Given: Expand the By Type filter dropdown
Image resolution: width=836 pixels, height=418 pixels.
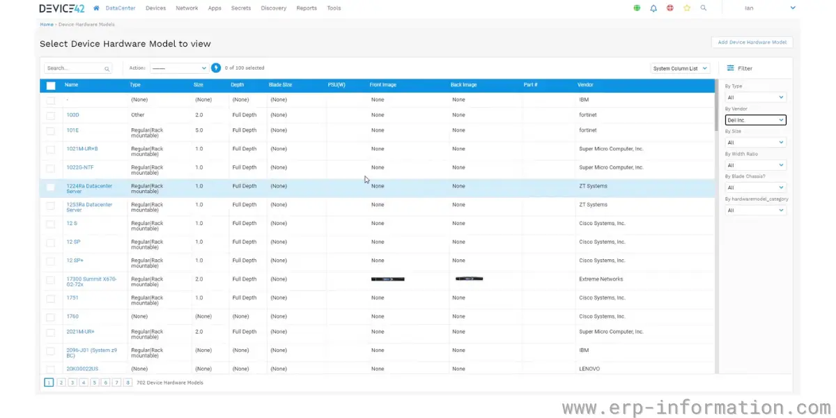Looking at the screenshot, I should (x=755, y=98).
